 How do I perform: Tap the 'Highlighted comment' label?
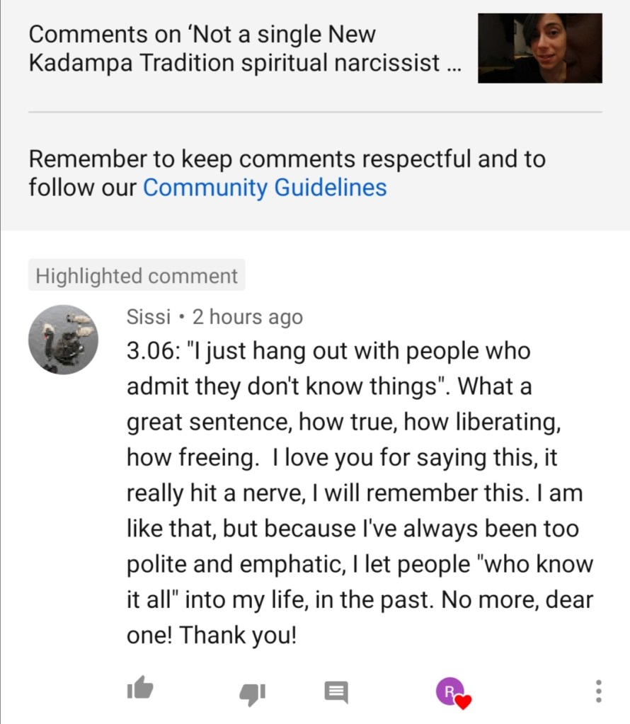coord(137,275)
